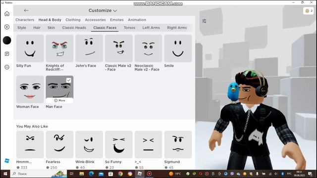Click the blue Roblox Studio icon in the sidebar
Screen dimensions: 317x178
(x=7, y=161)
